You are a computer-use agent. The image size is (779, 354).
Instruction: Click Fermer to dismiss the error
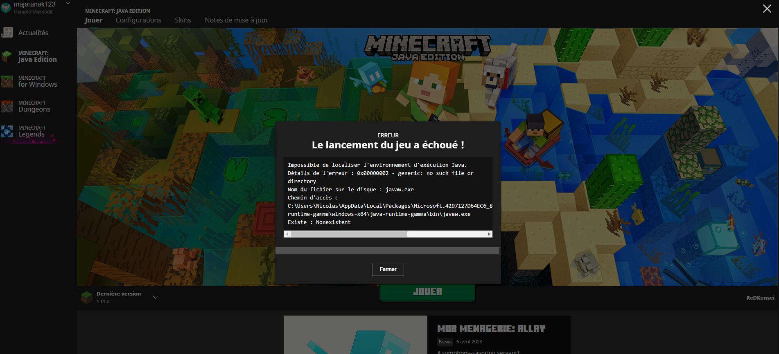click(388, 269)
